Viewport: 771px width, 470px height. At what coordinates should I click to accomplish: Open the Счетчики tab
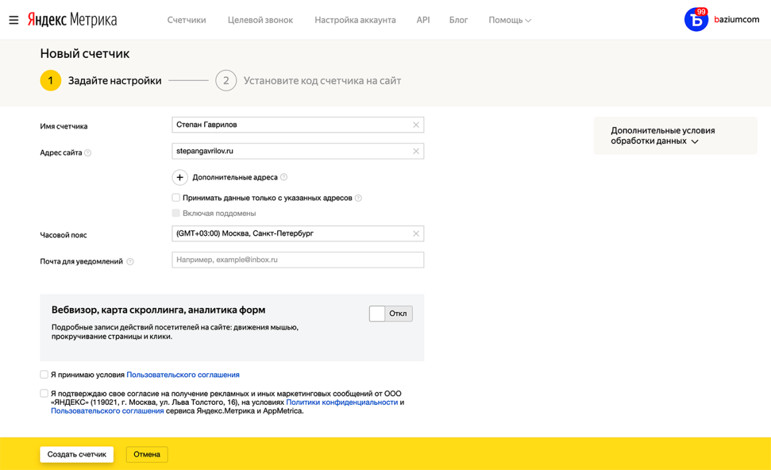coord(186,20)
